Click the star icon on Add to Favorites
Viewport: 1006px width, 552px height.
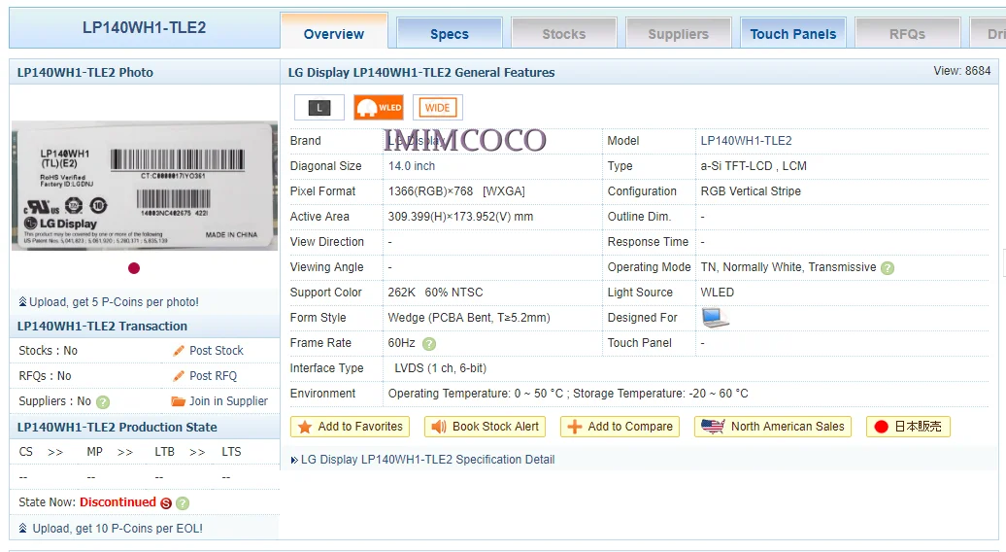[x=305, y=427]
